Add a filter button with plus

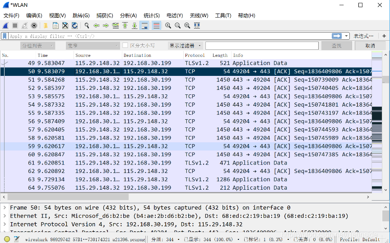[384, 36]
